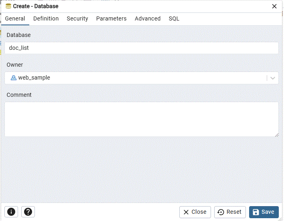Image resolution: width=284 pixels, height=221 pixels.
Task: Click the Owner field label
Action: pyautogui.click(x=15, y=65)
